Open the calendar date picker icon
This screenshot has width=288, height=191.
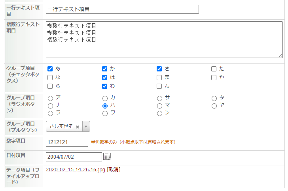(107, 157)
